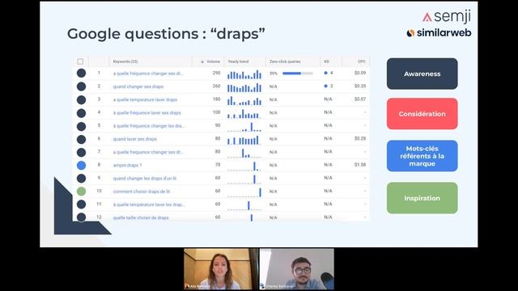
Task: Click the Similarweb logo
Action: pyautogui.click(x=439, y=32)
